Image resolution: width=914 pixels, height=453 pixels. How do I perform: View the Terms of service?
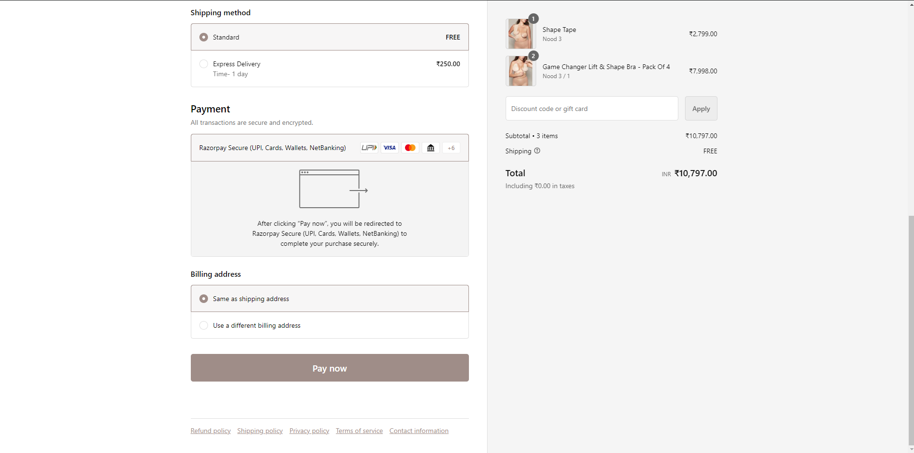click(x=359, y=431)
